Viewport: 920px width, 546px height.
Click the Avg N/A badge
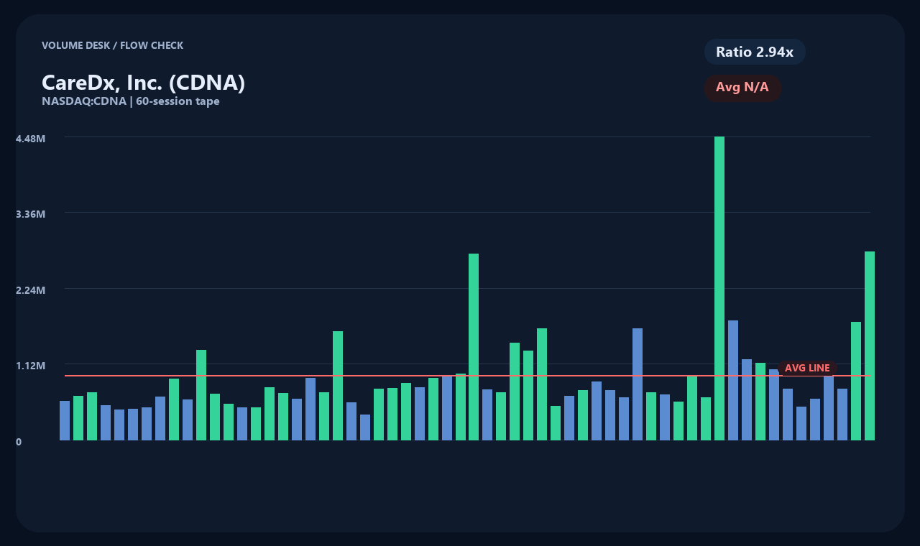pos(742,88)
